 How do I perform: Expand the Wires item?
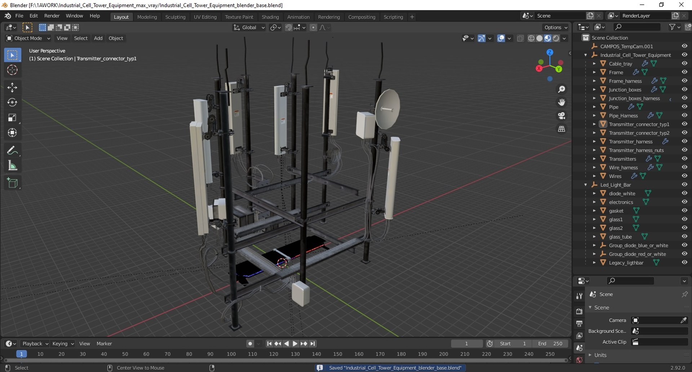pyautogui.click(x=594, y=176)
